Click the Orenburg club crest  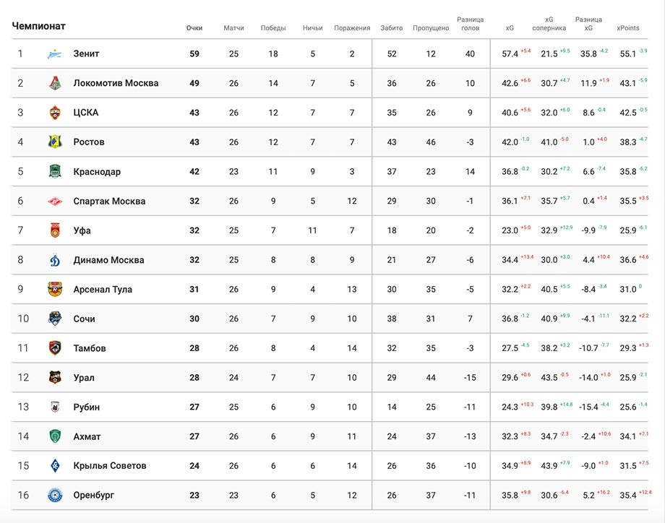[x=55, y=495]
